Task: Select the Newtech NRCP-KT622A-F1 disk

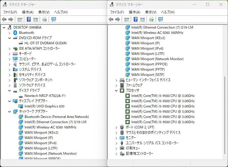Action: point(45,96)
